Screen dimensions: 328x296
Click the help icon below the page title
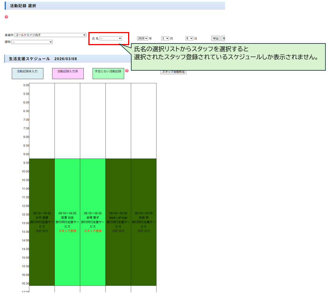(6, 17)
